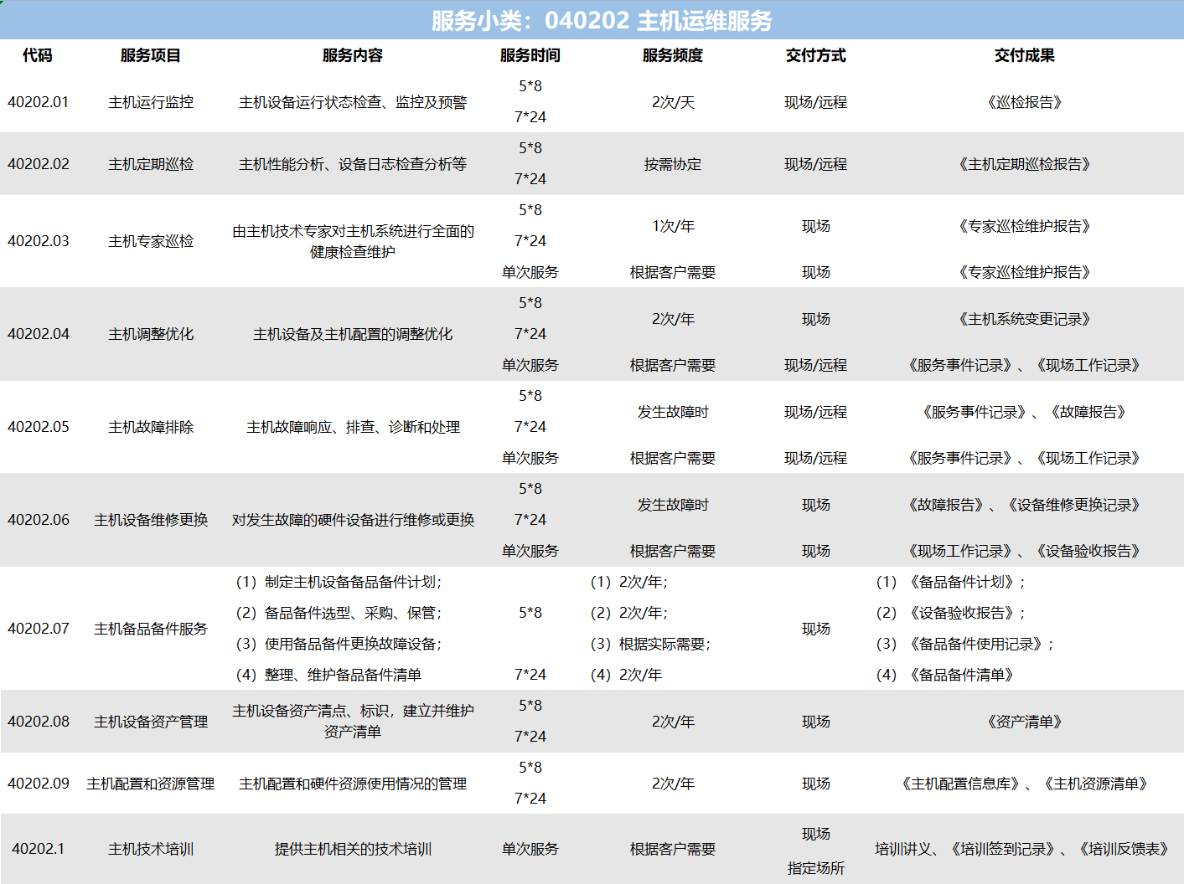Click the '1次/年' frequency cell
The image size is (1184, 884).
tap(673, 226)
